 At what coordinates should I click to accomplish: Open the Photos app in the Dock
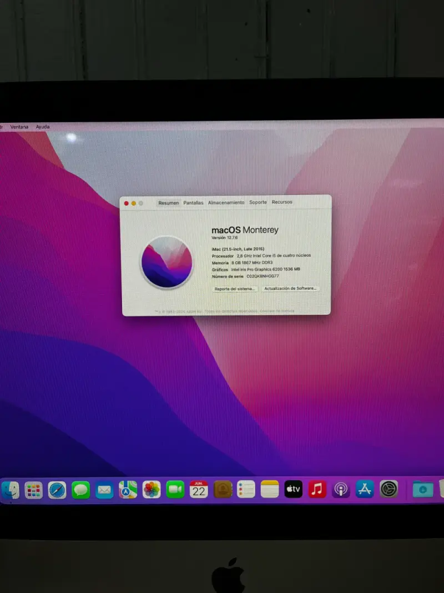152,490
